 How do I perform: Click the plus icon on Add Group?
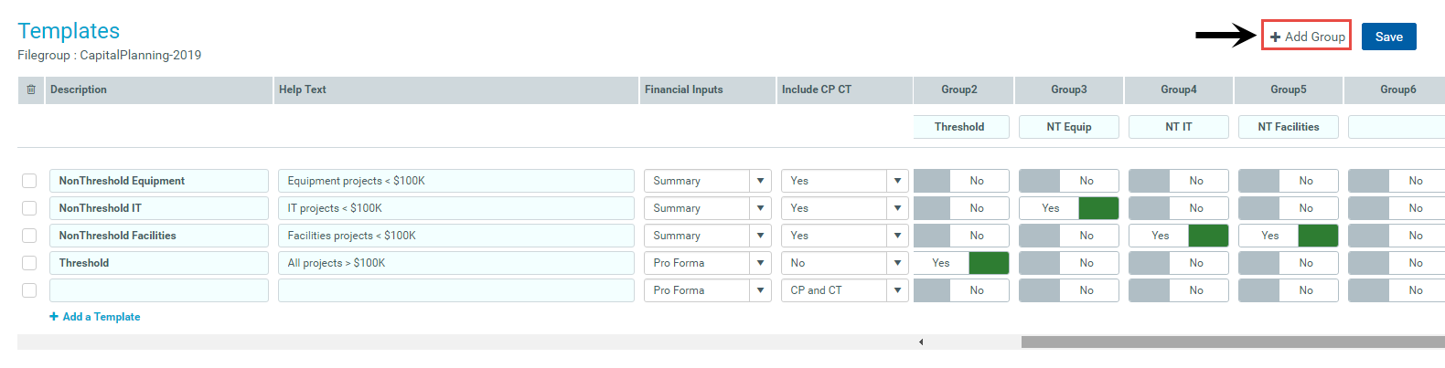tap(1275, 37)
